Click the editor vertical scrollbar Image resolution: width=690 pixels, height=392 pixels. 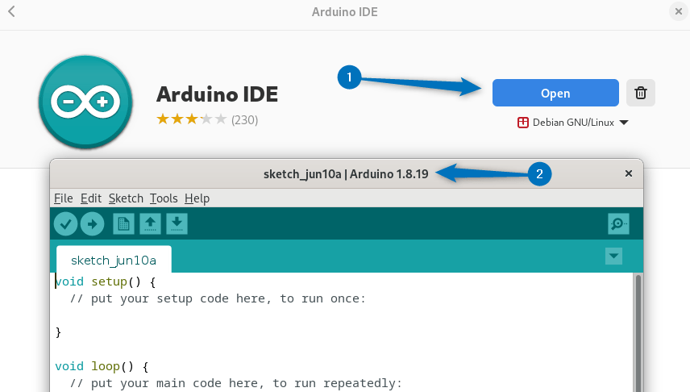(638, 332)
